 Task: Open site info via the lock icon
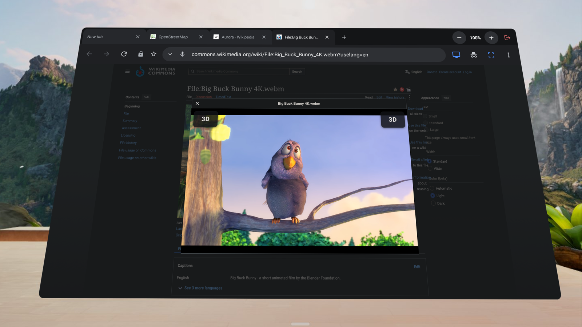tap(141, 54)
